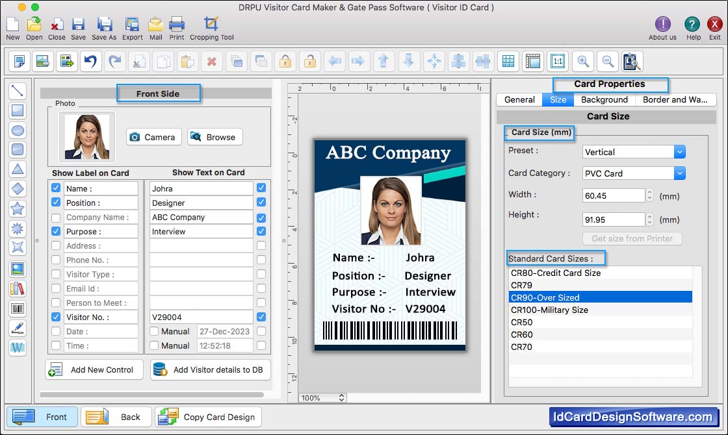Enable the Address label checkbox

tap(56, 245)
